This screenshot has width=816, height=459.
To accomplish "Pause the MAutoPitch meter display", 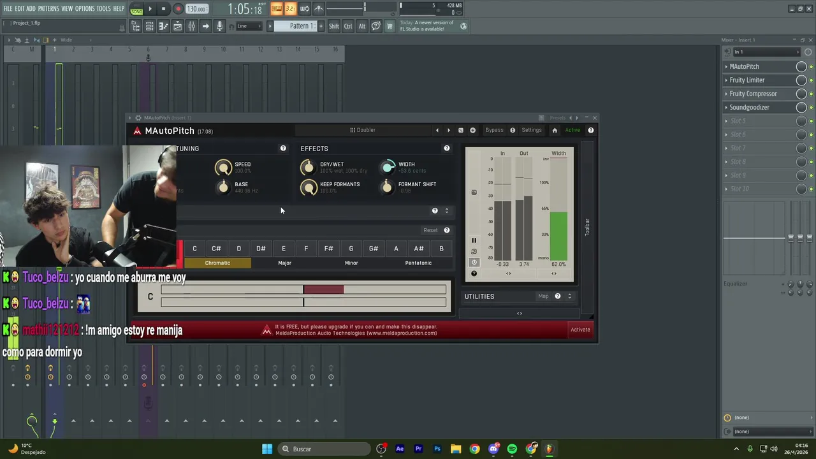I will (474, 240).
